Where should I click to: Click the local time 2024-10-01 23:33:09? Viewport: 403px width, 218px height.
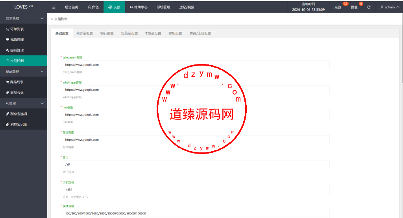click(x=308, y=10)
